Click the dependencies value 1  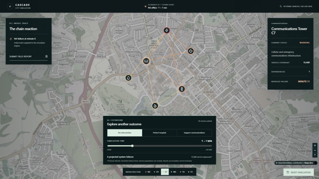point(309,72)
